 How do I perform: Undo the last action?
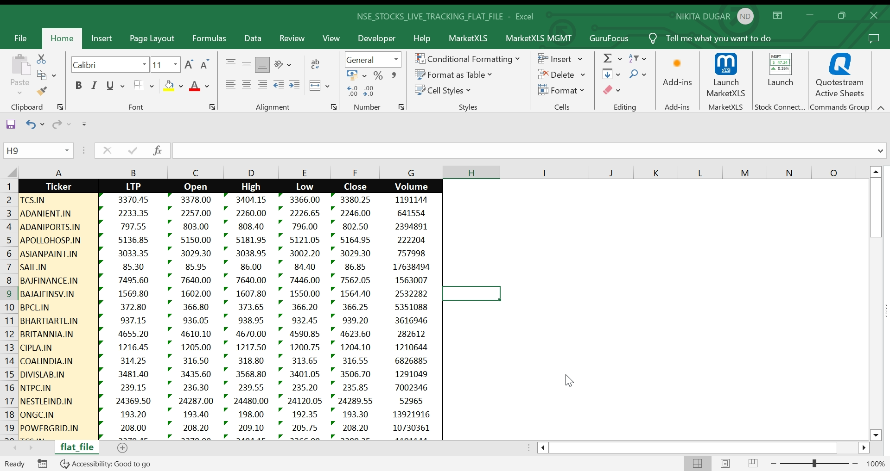pos(31,124)
